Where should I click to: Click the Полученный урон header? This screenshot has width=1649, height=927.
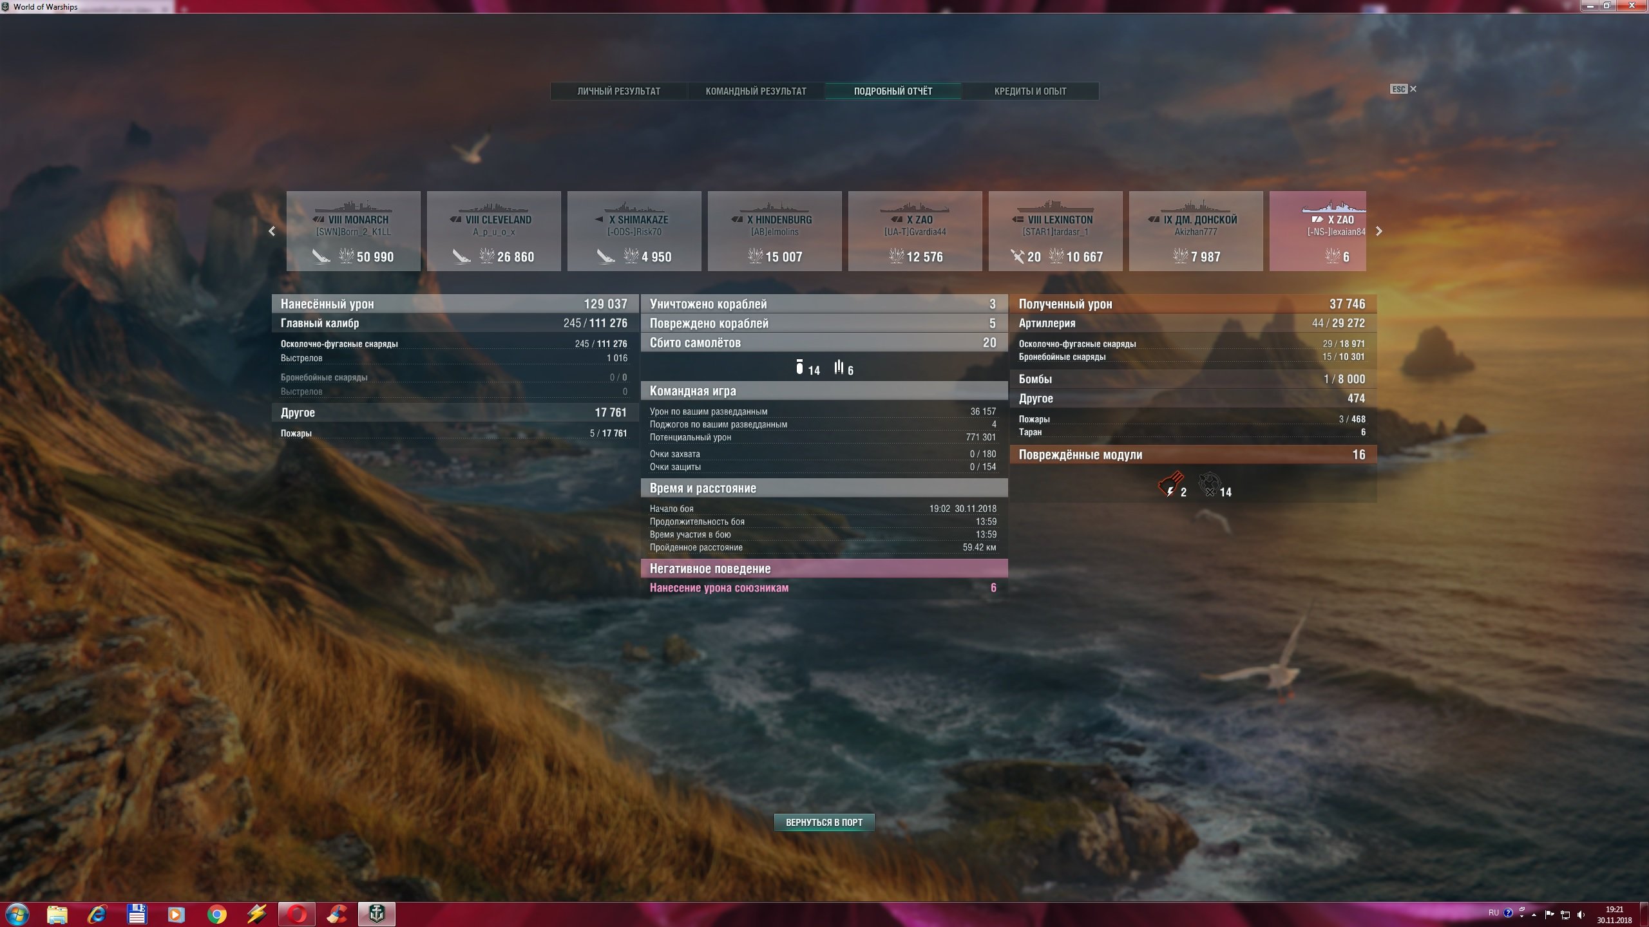(x=1193, y=304)
